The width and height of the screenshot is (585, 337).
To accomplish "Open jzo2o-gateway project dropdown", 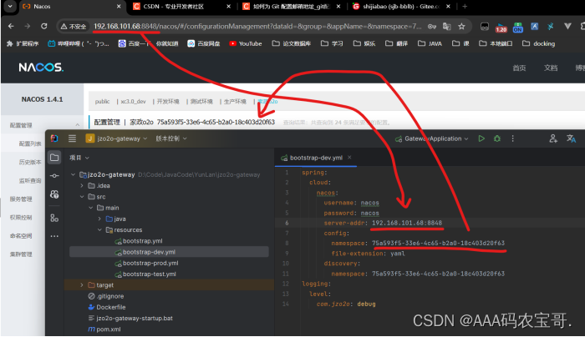I will (x=116, y=138).
